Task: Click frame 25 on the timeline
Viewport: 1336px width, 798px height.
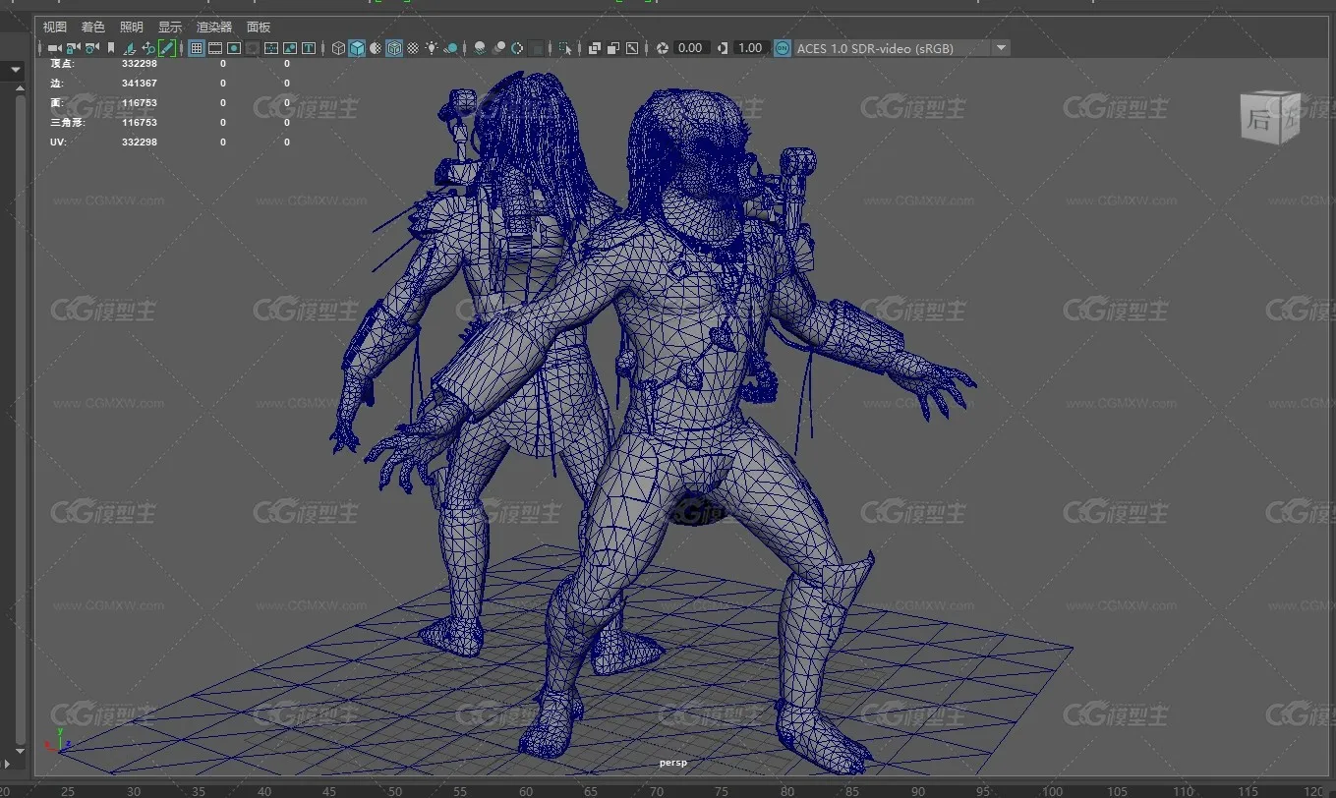Action: [67, 791]
